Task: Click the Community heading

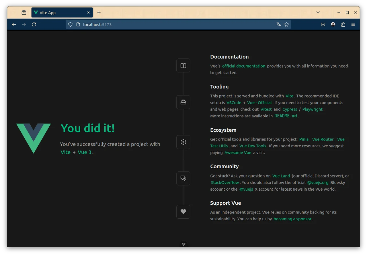Action: [x=224, y=166]
